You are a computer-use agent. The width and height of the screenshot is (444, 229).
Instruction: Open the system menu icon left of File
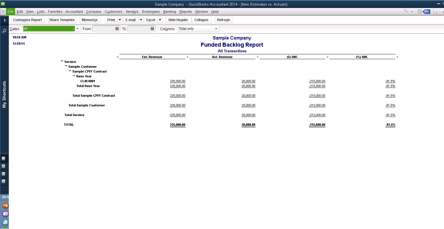[x=3, y=12]
